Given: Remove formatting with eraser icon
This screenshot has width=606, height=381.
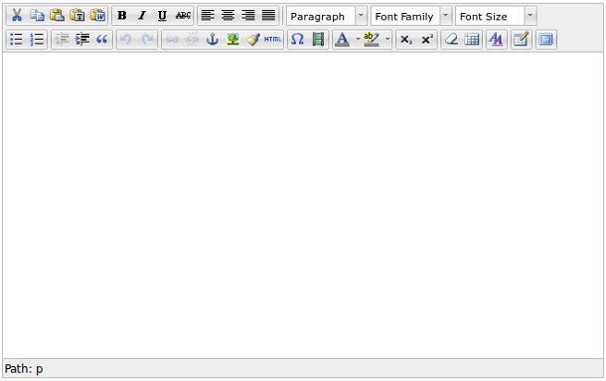Looking at the screenshot, I should pyautogui.click(x=451, y=40).
